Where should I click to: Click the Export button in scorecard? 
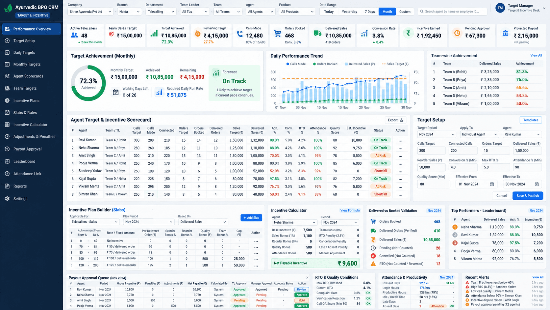tap(395, 120)
